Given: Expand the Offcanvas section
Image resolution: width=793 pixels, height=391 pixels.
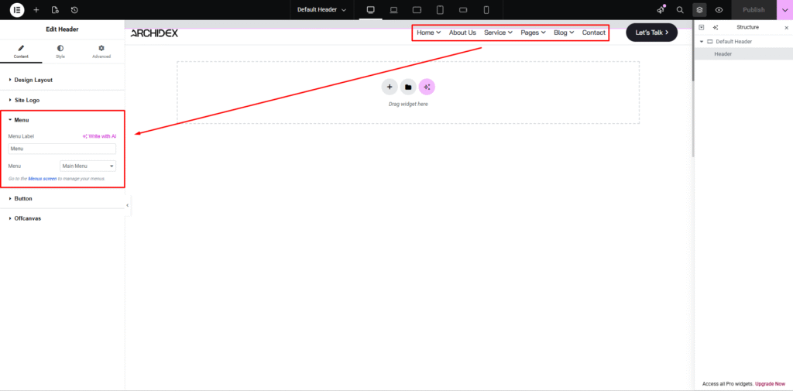Looking at the screenshot, I should pyautogui.click(x=27, y=218).
